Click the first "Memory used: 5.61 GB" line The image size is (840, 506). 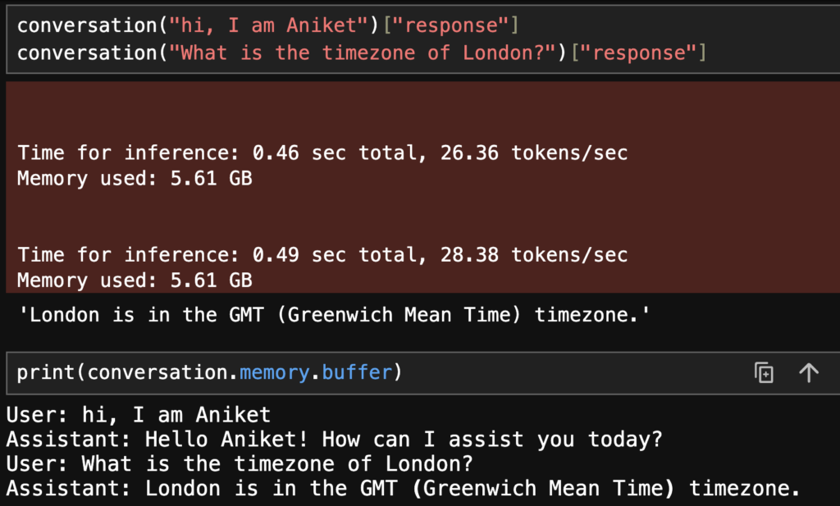tap(135, 179)
